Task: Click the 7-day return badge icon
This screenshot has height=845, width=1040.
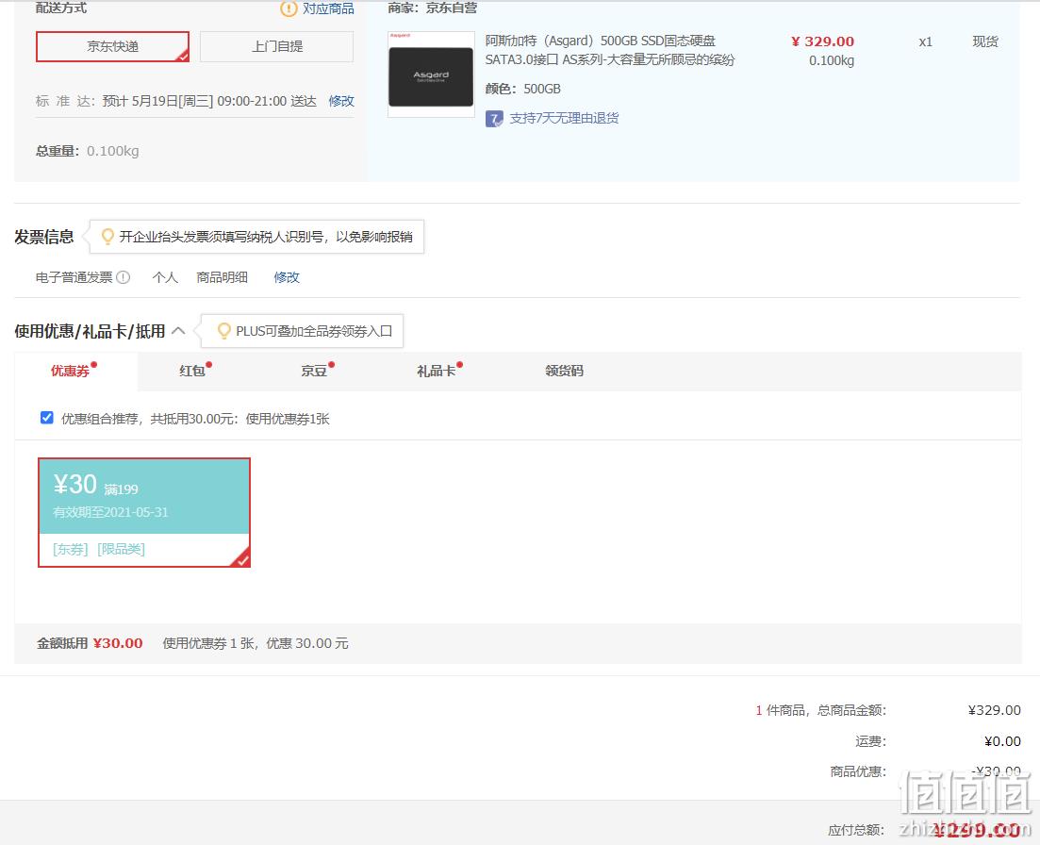Action: click(x=494, y=119)
